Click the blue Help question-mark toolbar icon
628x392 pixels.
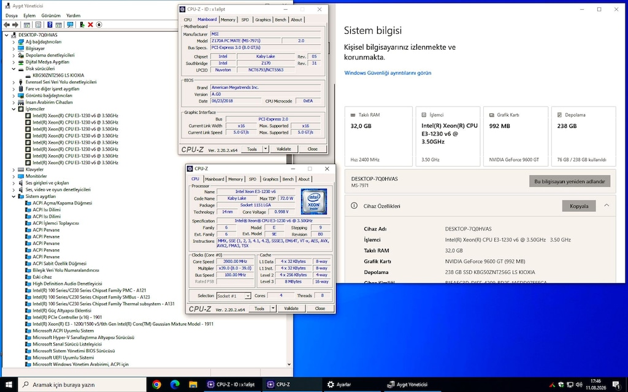pos(50,24)
